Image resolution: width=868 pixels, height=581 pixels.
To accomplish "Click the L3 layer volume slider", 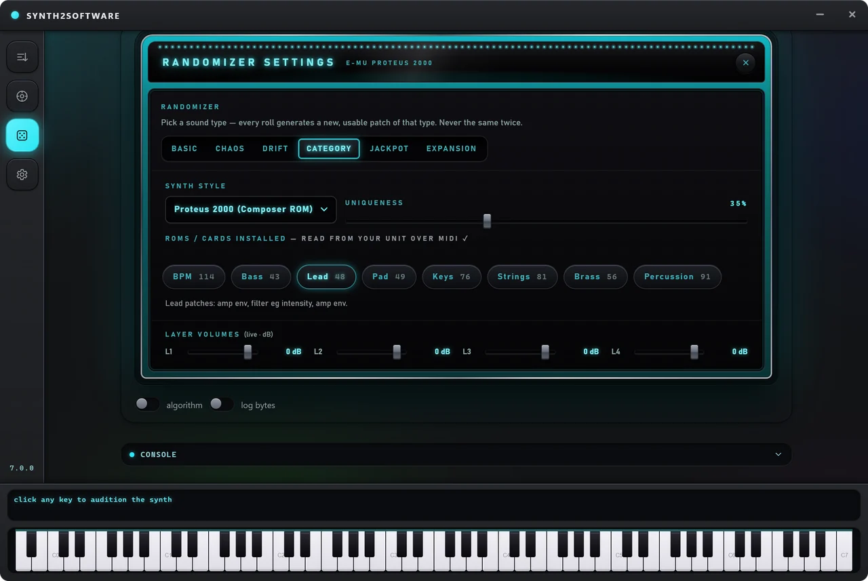I will click(x=520, y=352).
